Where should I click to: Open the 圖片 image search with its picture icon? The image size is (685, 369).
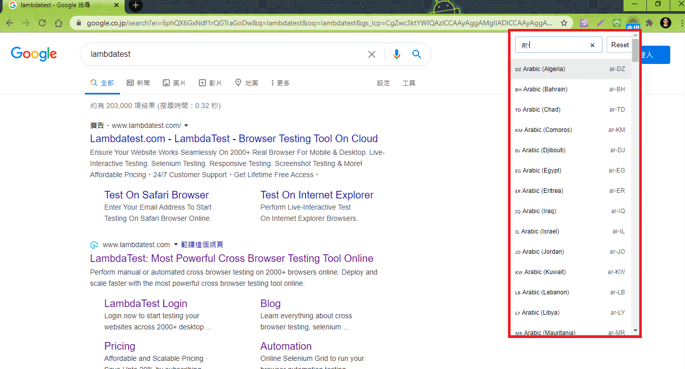(x=166, y=82)
